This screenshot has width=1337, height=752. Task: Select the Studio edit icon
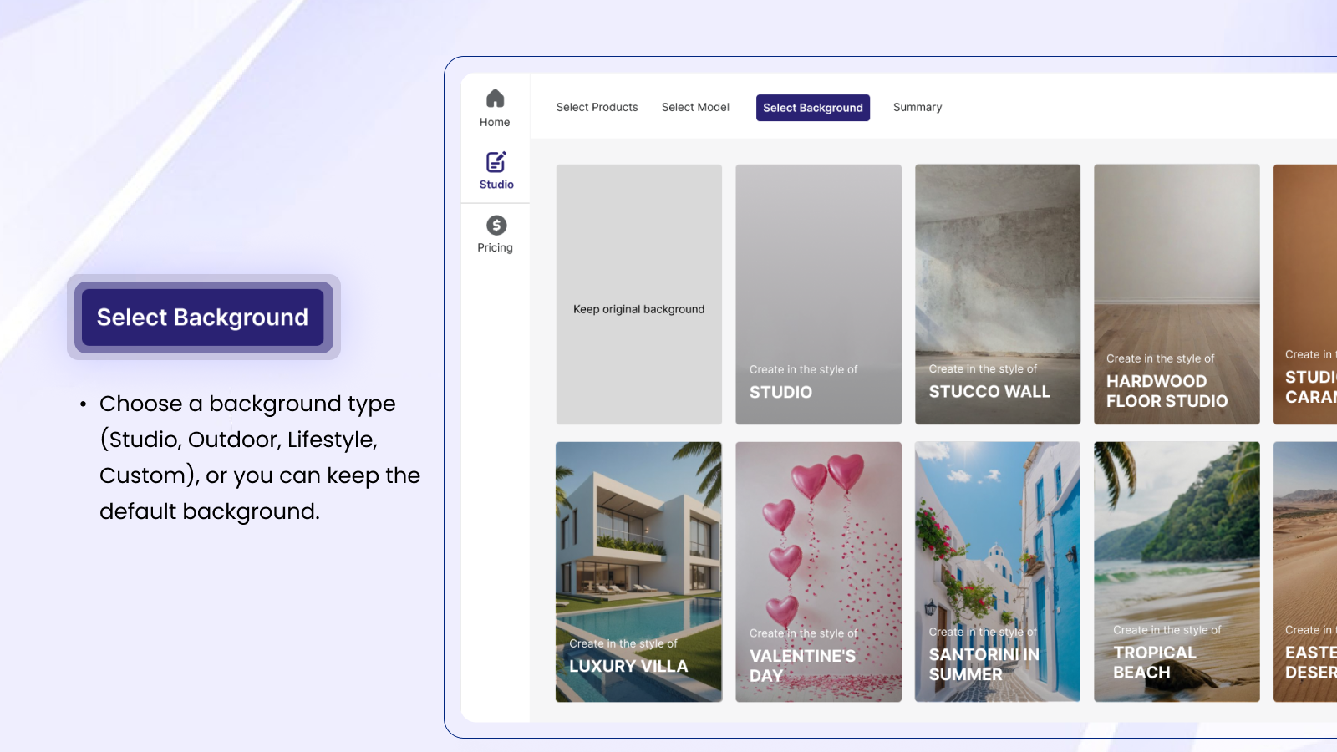[496, 161]
